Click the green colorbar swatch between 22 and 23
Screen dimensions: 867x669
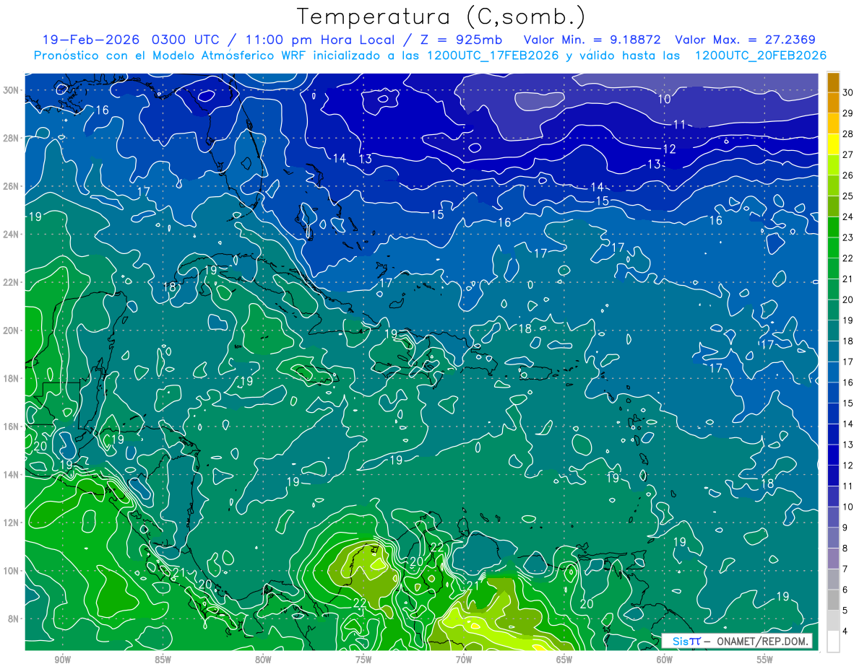pos(833,248)
